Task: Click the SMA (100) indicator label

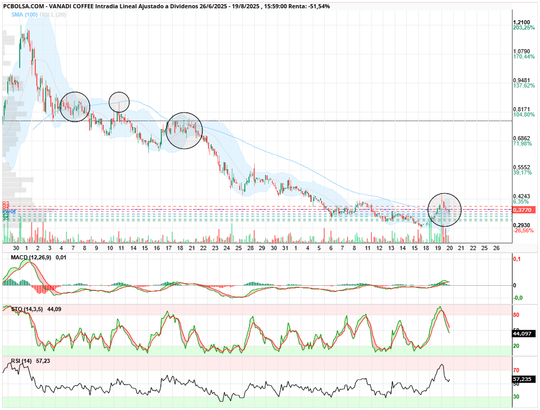Action: [x=24, y=15]
